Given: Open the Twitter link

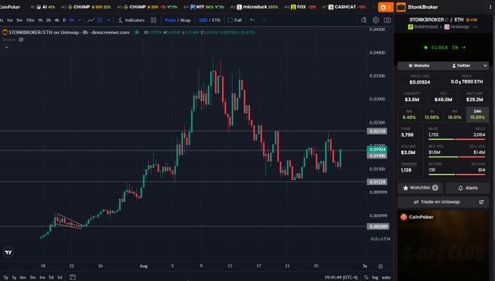Looking at the screenshot, I should pyautogui.click(x=461, y=65).
